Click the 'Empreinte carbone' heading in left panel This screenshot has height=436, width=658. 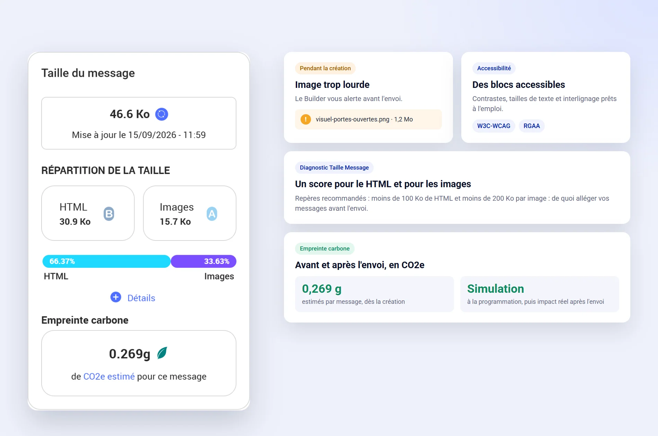[x=85, y=320]
